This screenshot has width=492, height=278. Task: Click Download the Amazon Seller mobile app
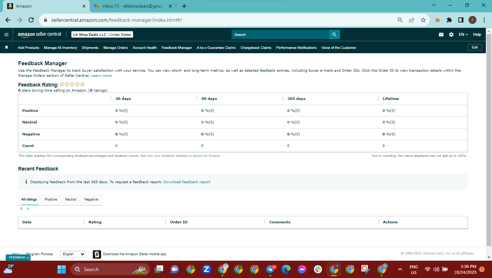coord(135,254)
